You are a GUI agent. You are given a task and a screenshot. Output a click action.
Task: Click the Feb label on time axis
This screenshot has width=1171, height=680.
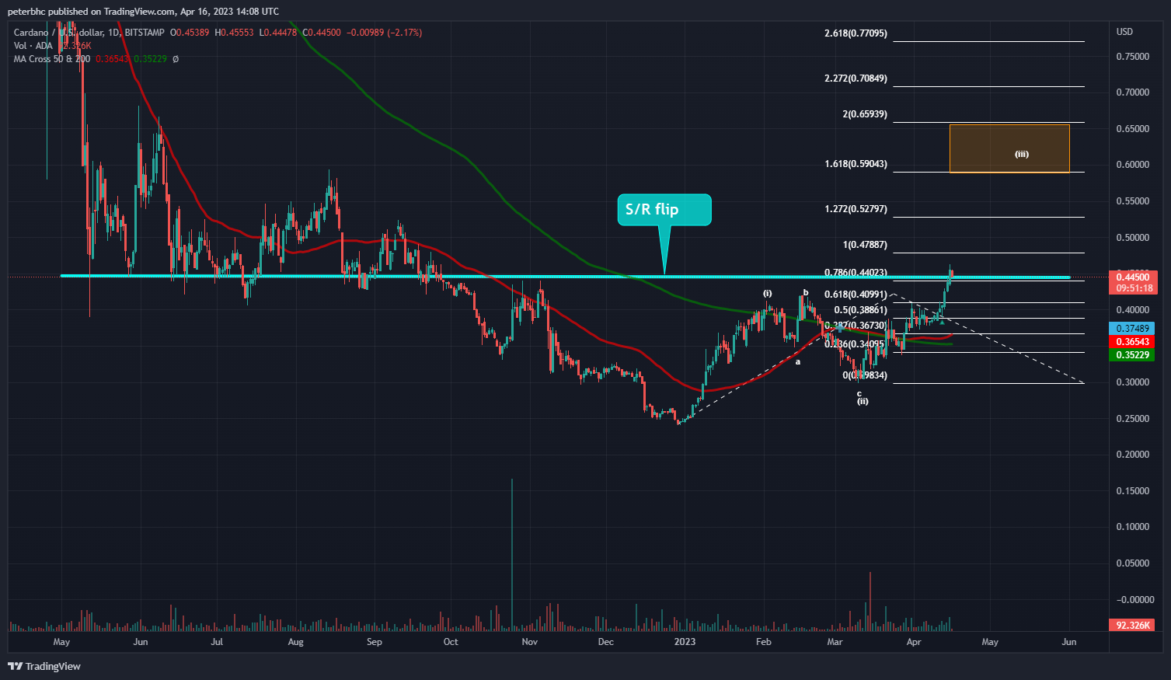click(x=763, y=642)
